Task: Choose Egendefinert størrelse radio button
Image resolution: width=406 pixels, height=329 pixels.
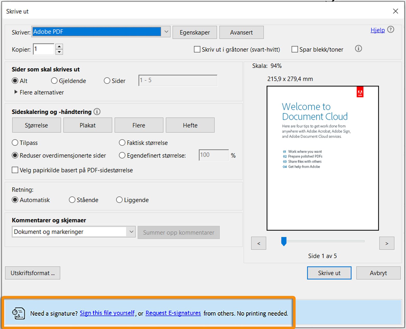Action: pos(122,155)
